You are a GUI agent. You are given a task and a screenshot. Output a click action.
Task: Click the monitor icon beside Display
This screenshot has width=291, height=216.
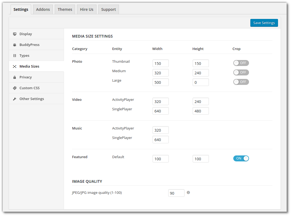coord(15,34)
